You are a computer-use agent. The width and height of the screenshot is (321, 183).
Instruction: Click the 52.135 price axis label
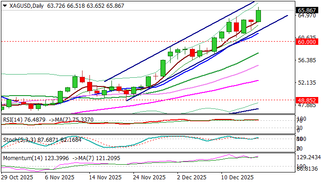(x=306, y=83)
